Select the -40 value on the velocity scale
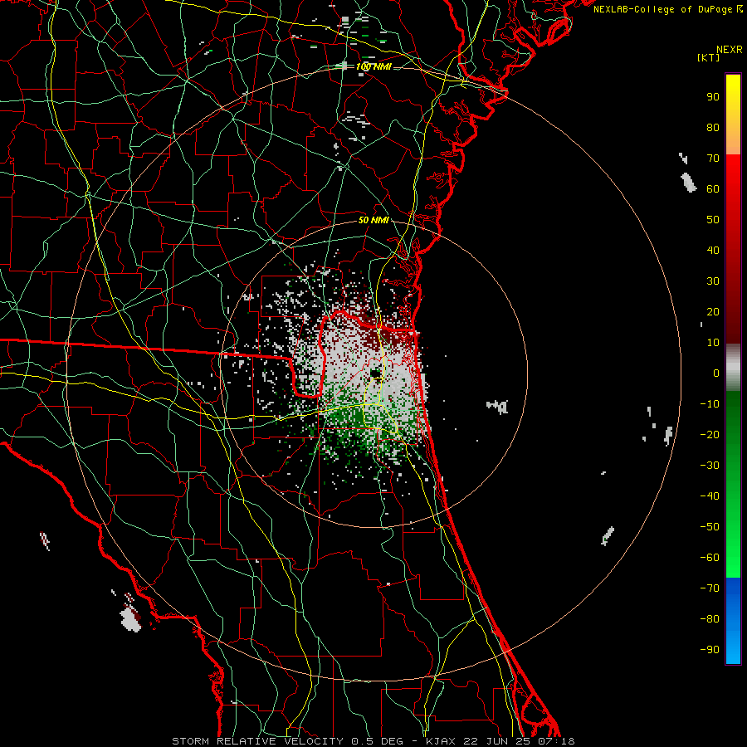 click(x=710, y=496)
